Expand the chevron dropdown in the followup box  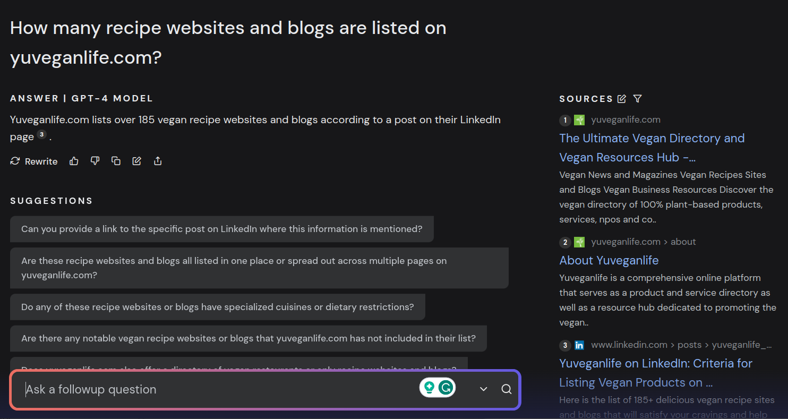tap(483, 389)
